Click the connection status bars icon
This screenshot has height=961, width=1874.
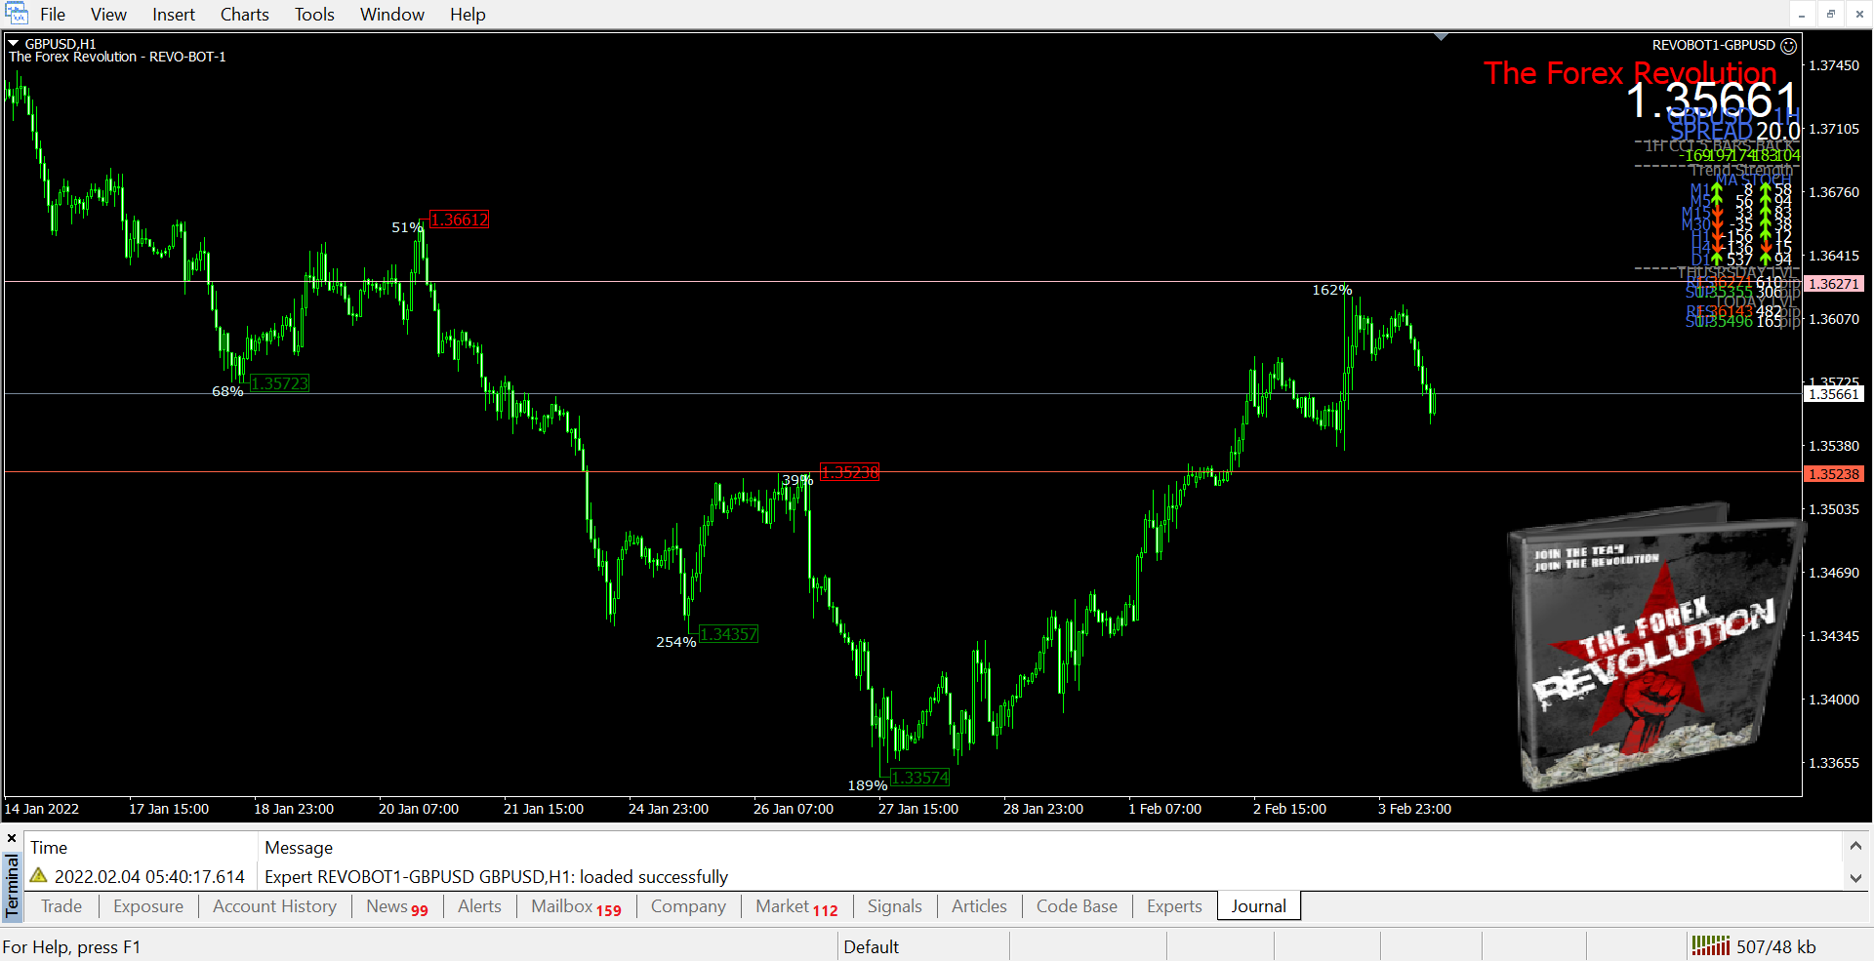pyautogui.click(x=1710, y=945)
